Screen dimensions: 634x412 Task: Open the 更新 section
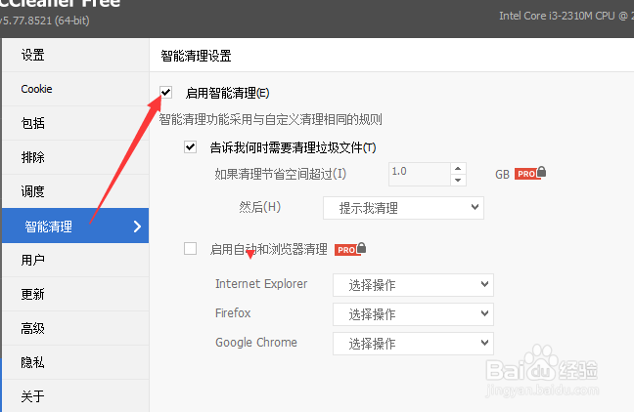click(75, 294)
